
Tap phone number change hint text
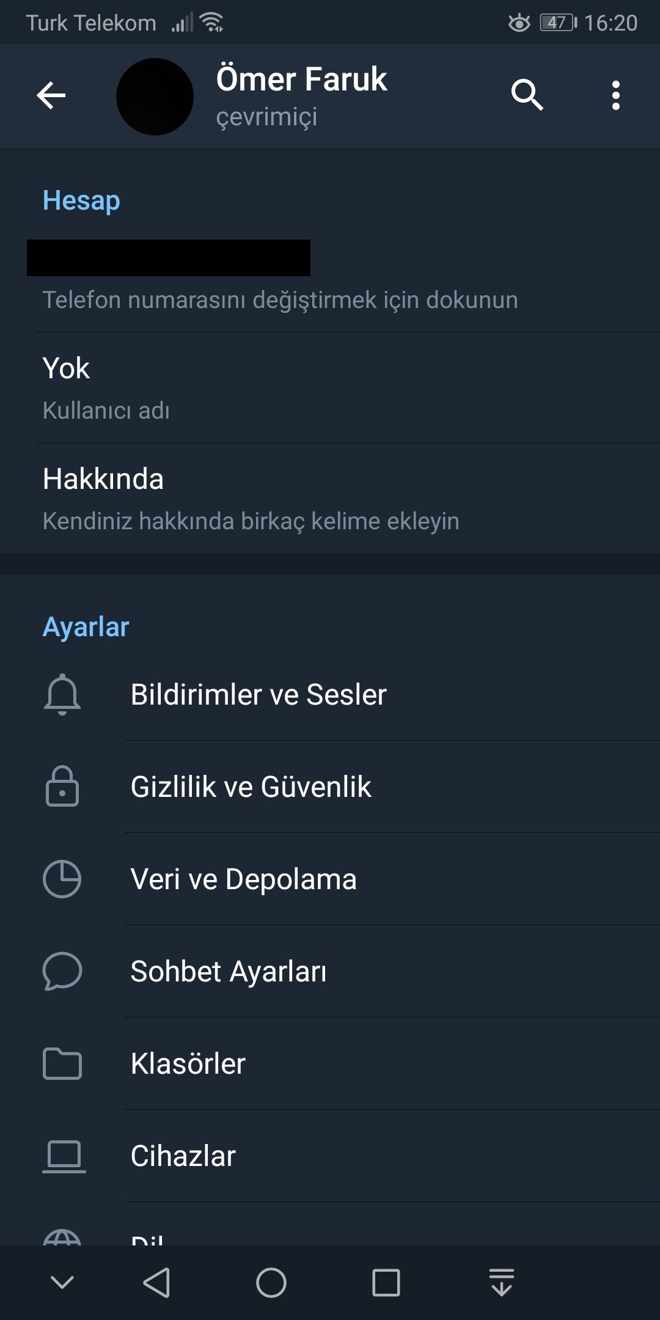tap(280, 300)
